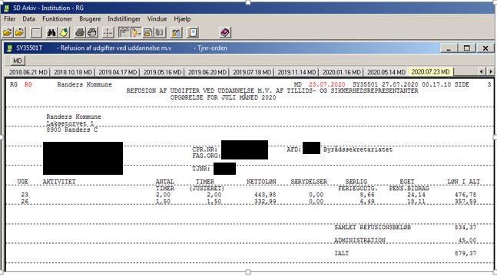Open the Indstillinger menu
Viewport: 497px width, 276px height.
tap(124, 19)
